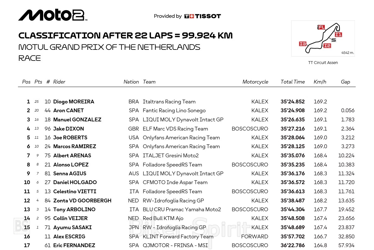Select rider Diogo MOREIRA in first place
The height and width of the screenshot is (250, 374).
click(74, 102)
